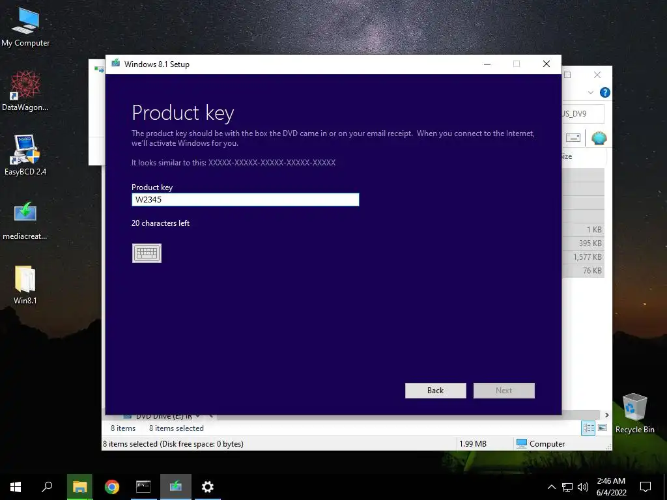Click the Product key input field
Image resolution: width=667 pixels, height=500 pixels.
coord(246,199)
